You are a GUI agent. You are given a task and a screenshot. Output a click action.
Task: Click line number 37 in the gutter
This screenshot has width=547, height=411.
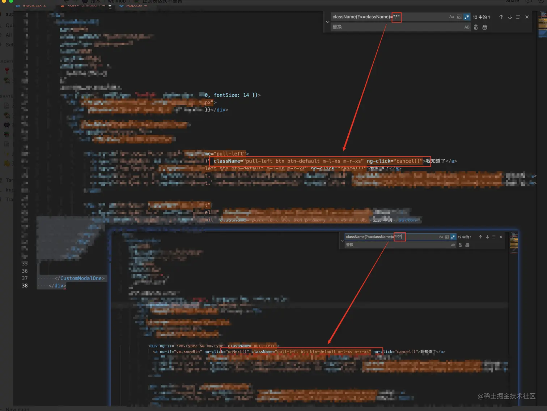(25, 278)
